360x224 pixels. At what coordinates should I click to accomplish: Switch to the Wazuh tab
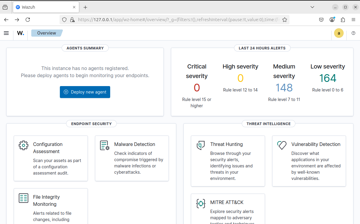46,7
